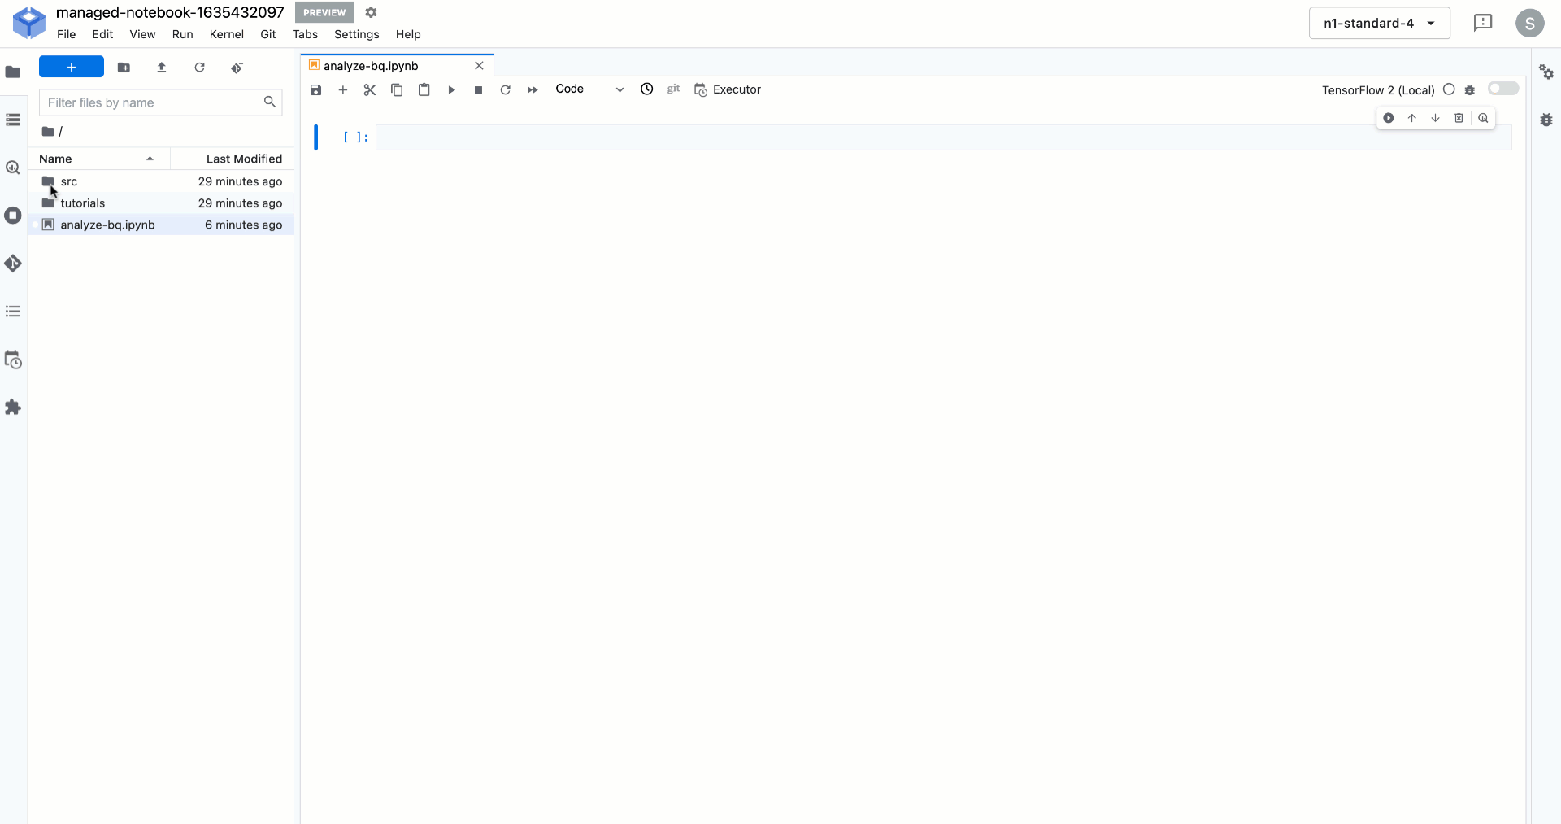Screen dimensions: 1561x824
Task: Open the Executor from the toolbar
Action: pos(728,89)
